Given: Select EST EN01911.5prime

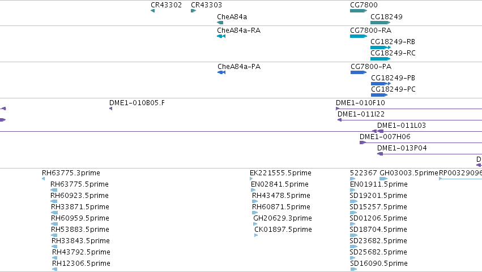Looking at the screenshot, I should (379, 184).
